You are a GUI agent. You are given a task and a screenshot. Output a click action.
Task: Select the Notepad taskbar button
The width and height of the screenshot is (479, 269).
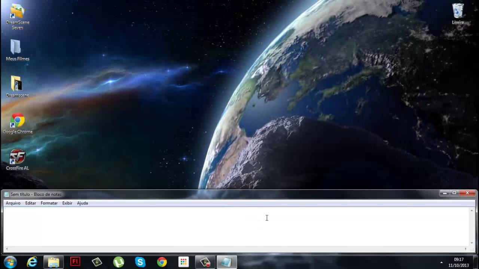pos(226,262)
